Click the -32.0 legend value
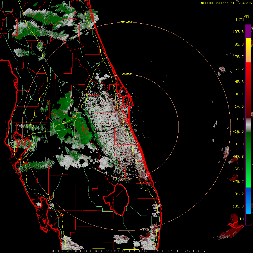 (238, 144)
